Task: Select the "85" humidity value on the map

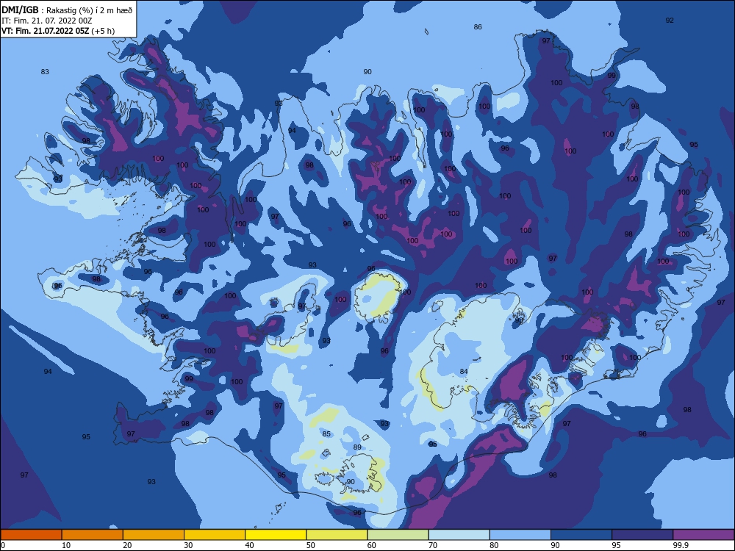Action: [x=326, y=434]
